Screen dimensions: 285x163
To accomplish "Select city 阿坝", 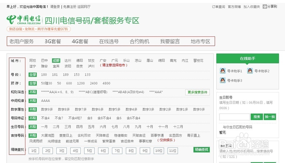I will [x=33, y=60].
